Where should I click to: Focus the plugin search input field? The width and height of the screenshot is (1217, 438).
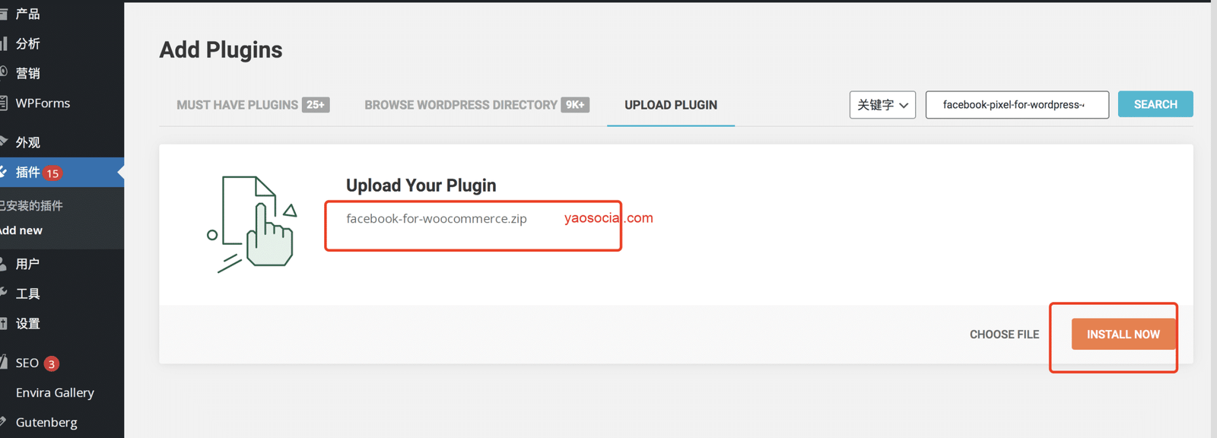click(x=1016, y=105)
